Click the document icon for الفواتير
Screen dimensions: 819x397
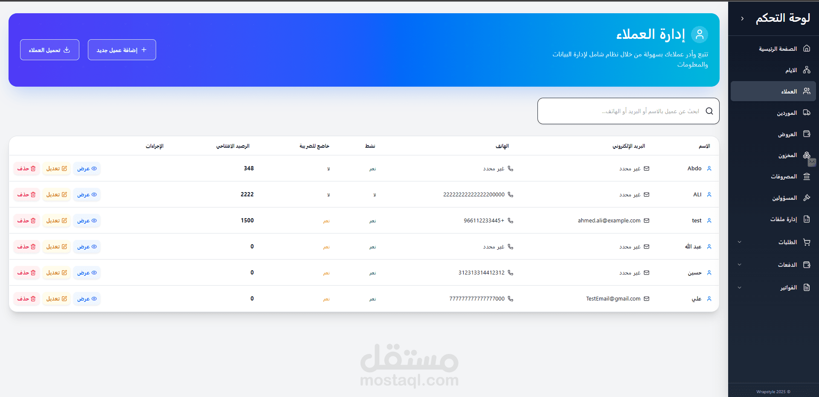(807, 287)
